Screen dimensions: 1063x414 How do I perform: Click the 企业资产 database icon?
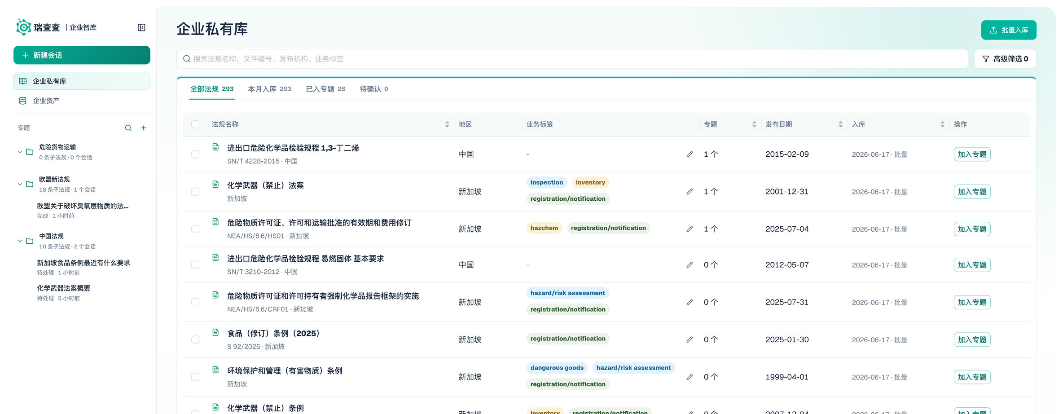pyautogui.click(x=23, y=101)
